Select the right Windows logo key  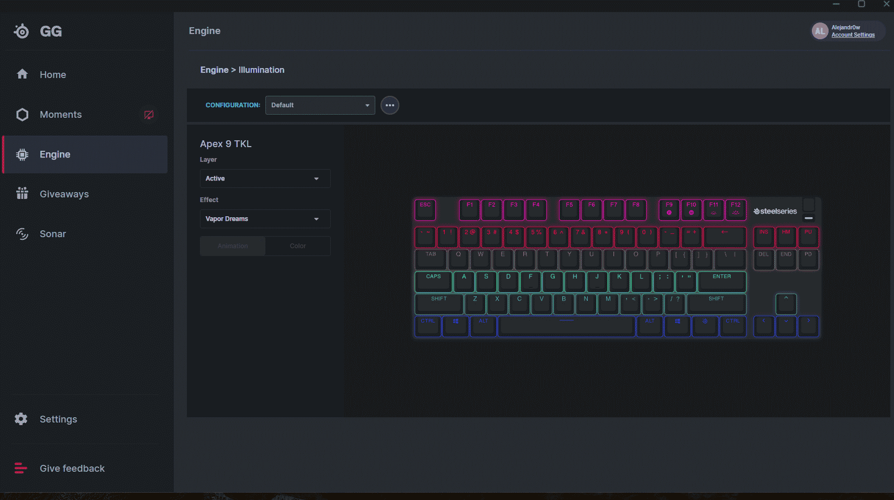(x=677, y=326)
